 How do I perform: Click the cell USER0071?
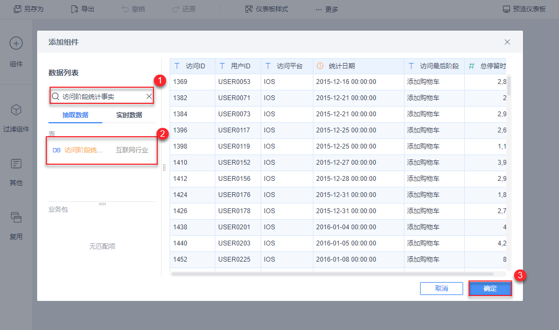coord(238,97)
